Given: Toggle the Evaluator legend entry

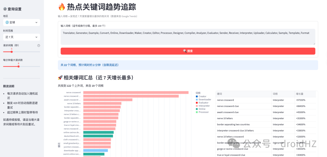Looking at the screenshot, I should pos(202,103).
